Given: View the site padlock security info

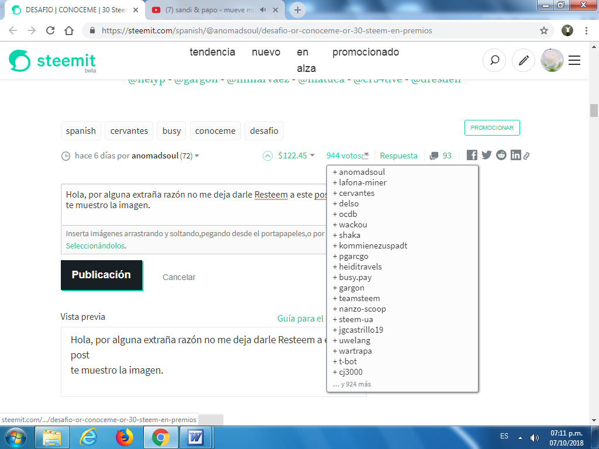Looking at the screenshot, I should (92, 30).
